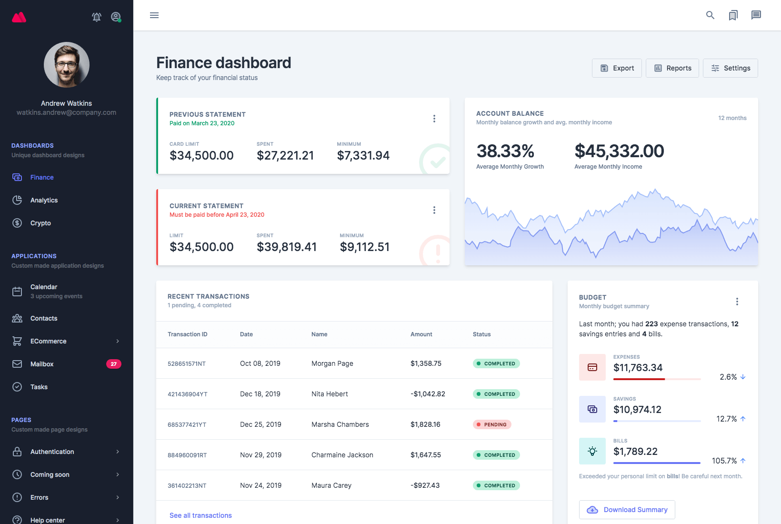
Task: Open the user account icon in sidebar
Action: click(x=116, y=17)
